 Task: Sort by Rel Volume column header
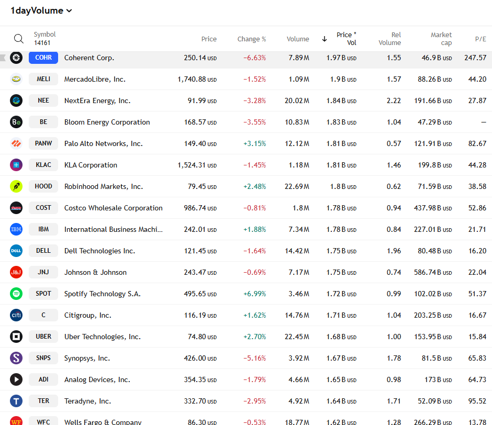coord(390,39)
